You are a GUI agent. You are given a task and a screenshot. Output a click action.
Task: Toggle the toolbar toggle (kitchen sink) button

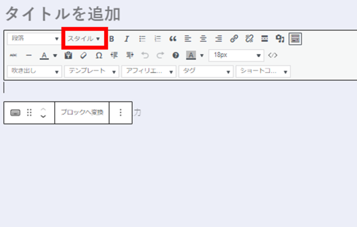(295, 39)
